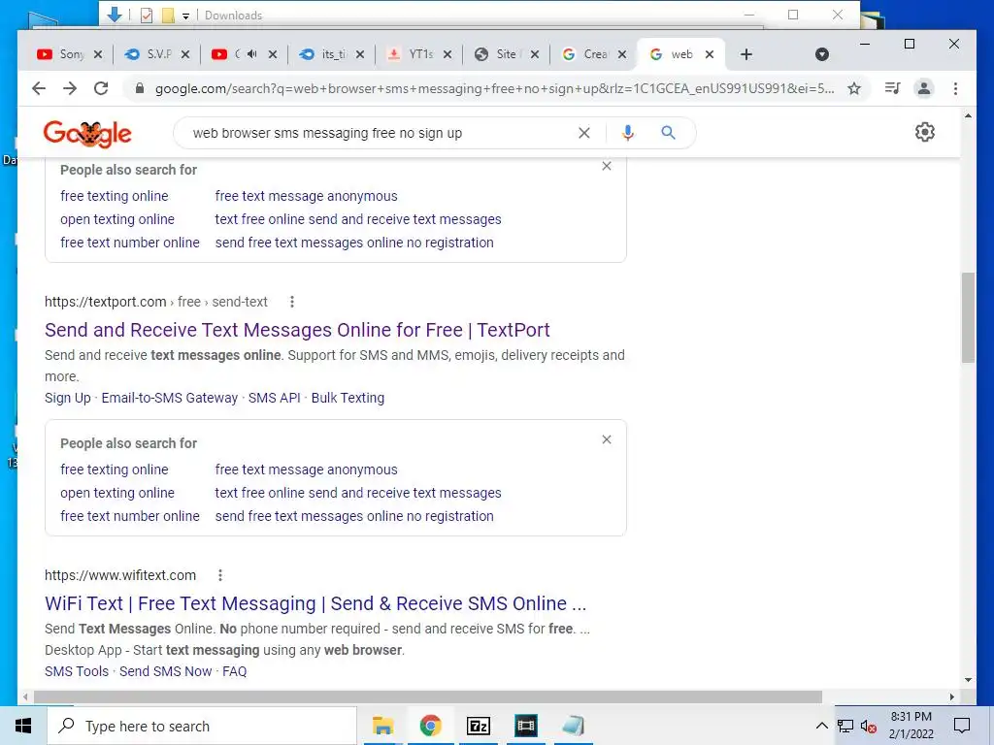The image size is (994, 745).
Task: Open the media control icon in Chrome toolbar
Action: click(893, 88)
